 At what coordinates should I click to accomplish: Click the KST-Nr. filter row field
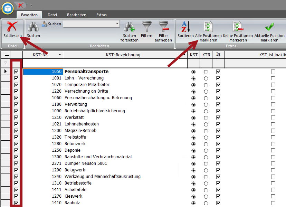click(43, 63)
